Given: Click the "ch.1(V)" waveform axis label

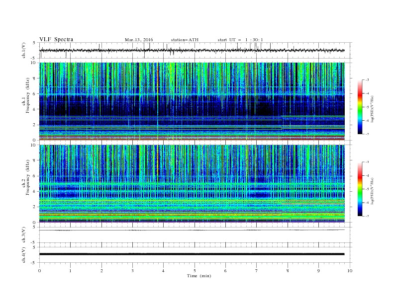Looking at the screenshot, I should [24, 50].
